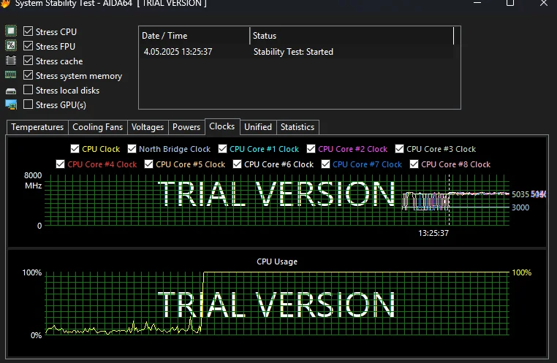Select the Clocks tab
Screen dimensions: 557x363
[222, 126]
